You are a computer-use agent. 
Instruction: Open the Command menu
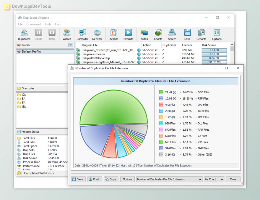point(33,24)
